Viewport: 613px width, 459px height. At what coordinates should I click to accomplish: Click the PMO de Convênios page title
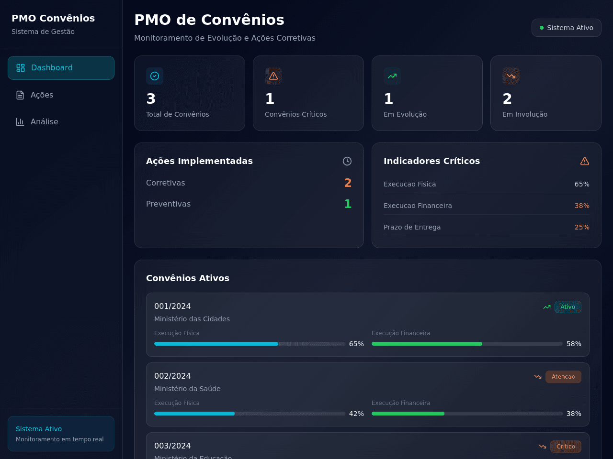click(209, 20)
